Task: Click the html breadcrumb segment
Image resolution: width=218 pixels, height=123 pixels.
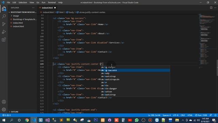Action: (x=60, y=12)
